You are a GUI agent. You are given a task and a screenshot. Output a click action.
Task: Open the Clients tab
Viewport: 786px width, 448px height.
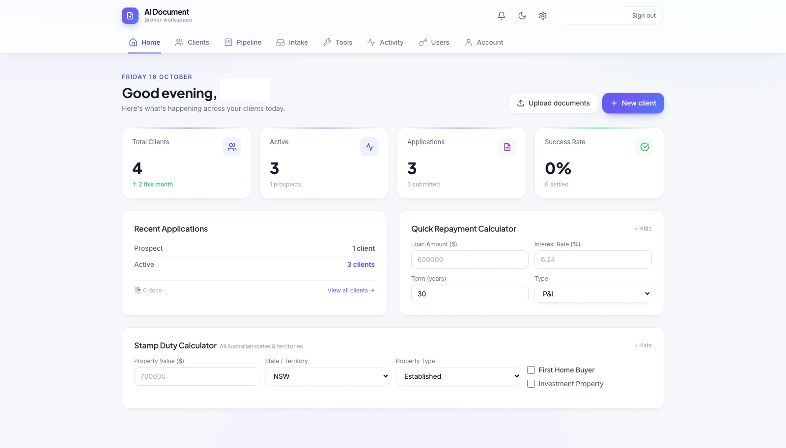coord(192,42)
